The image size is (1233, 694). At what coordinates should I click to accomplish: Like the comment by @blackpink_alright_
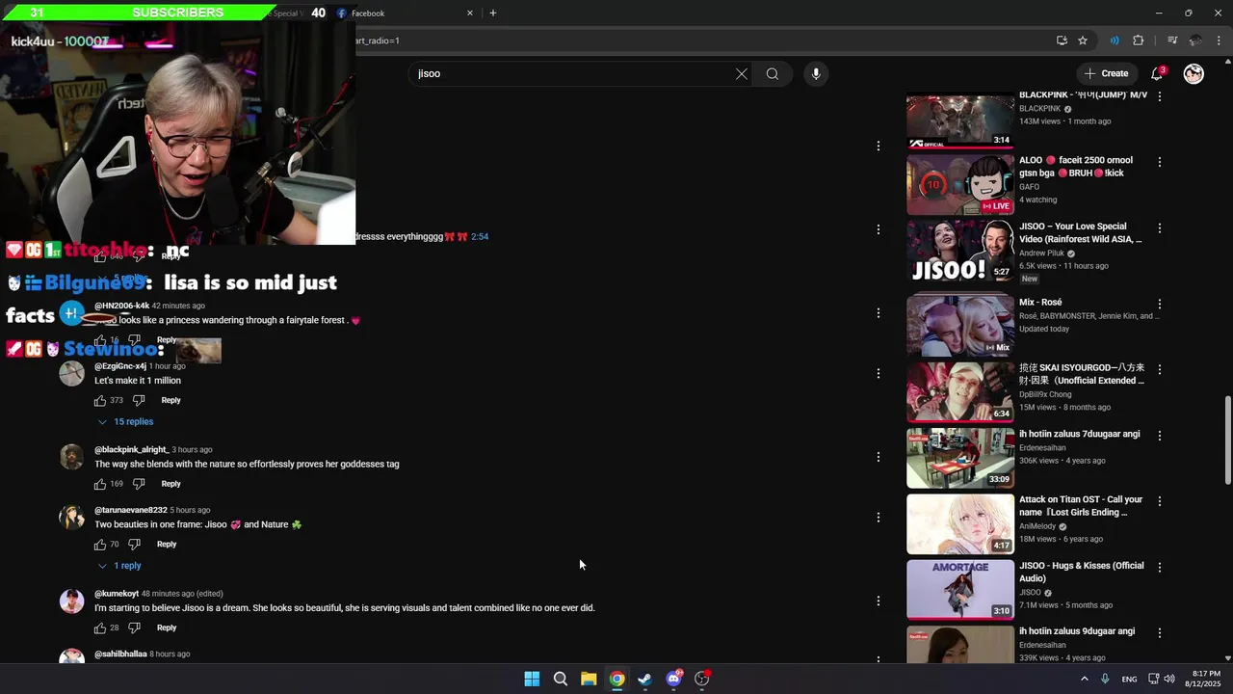click(x=100, y=484)
